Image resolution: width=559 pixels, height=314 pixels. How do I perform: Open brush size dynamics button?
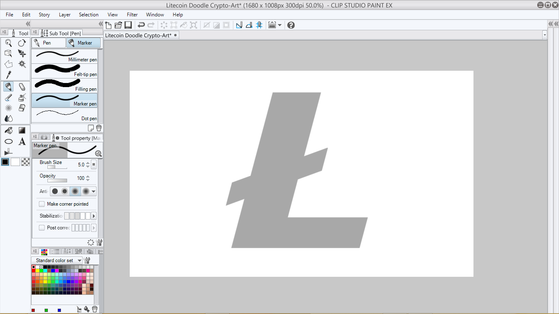pos(94,165)
